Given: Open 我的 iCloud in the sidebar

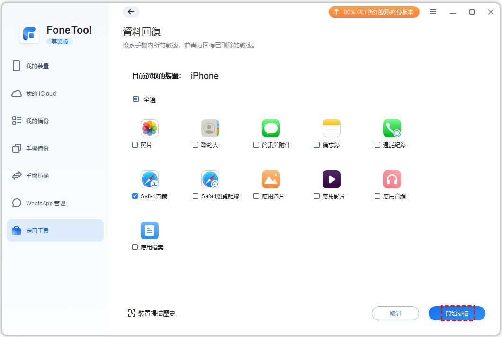Looking at the screenshot, I should (41, 94).
